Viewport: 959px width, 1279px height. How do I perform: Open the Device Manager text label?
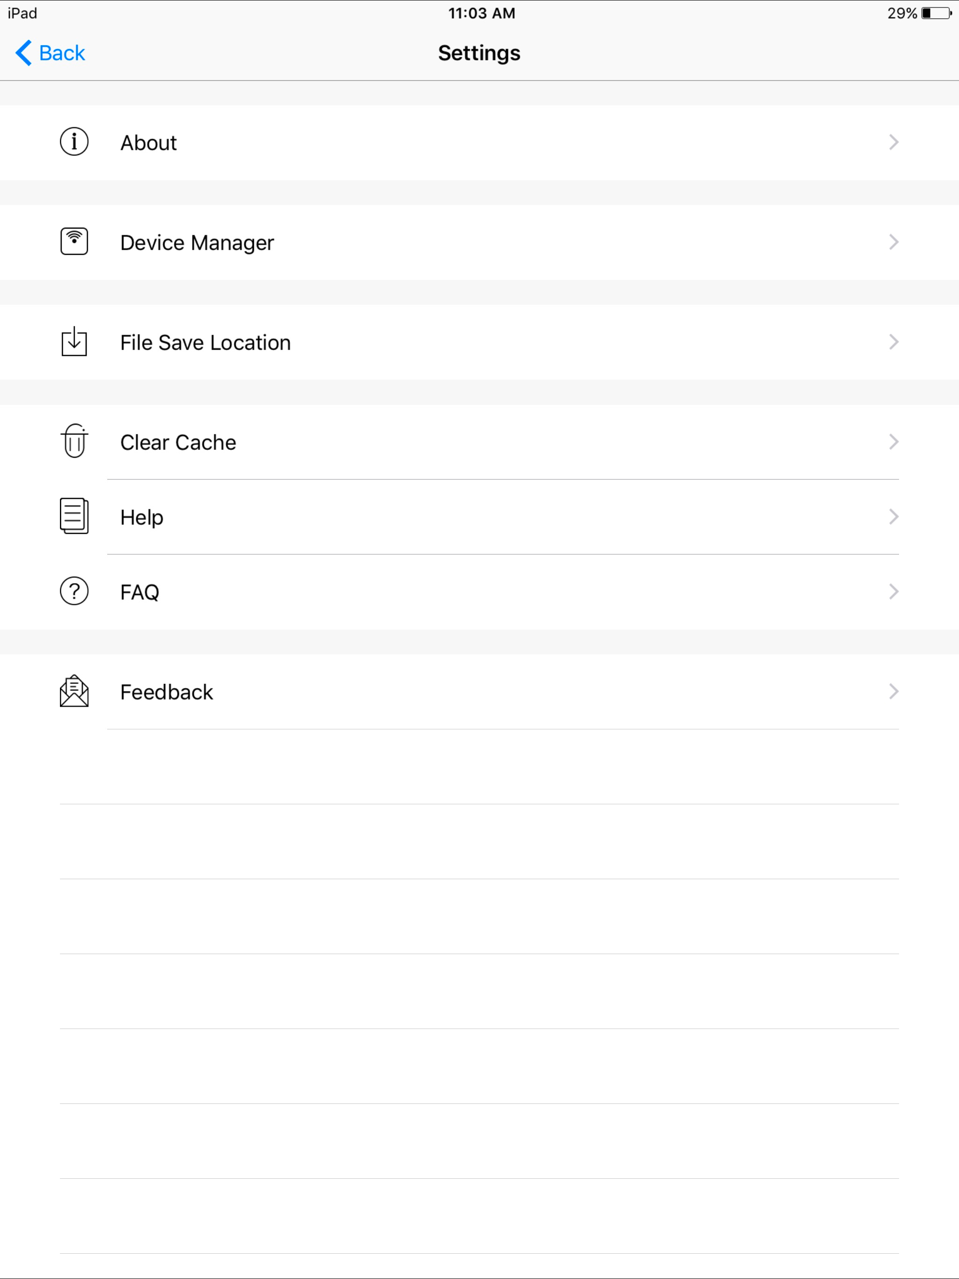click(197, 243)
